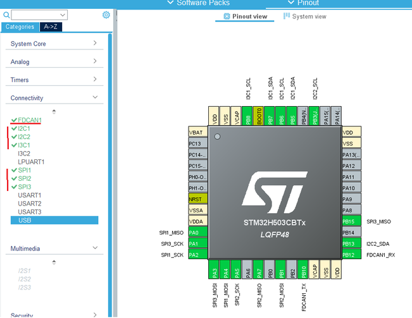This screenshot has width=412, height=318.
Task: Select the I2S3 entry
Action: point(25,288)
